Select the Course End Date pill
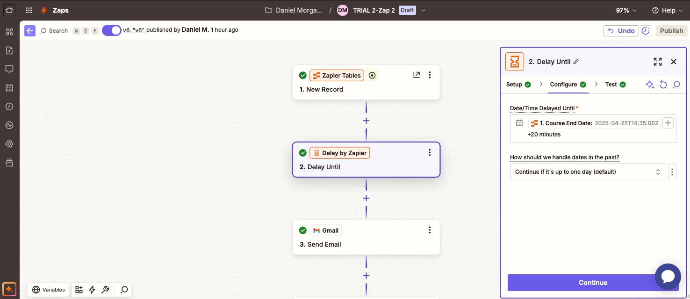Image resolution: width=690 pixels, height=299 pixels. (x=595, y=123)
